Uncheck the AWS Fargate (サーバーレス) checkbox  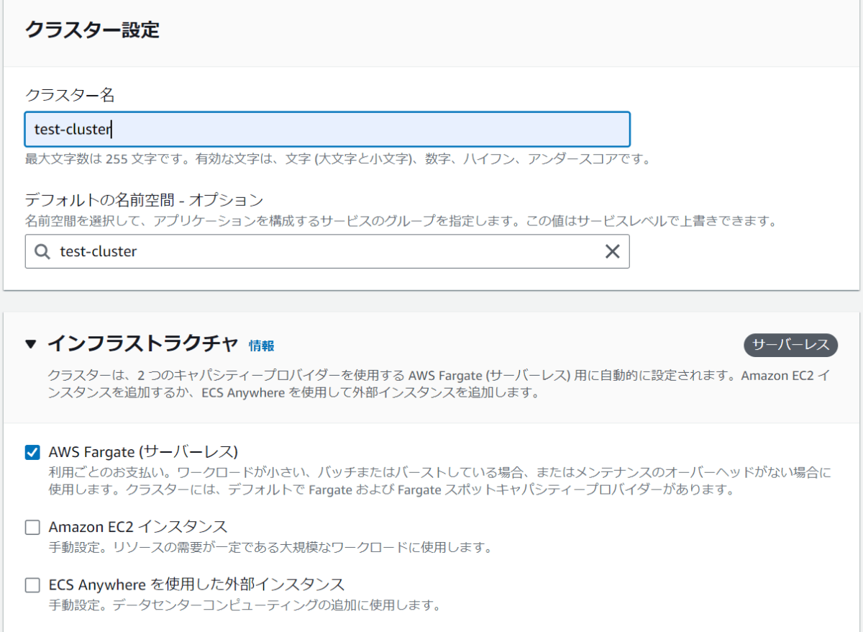tap(32, 452)
